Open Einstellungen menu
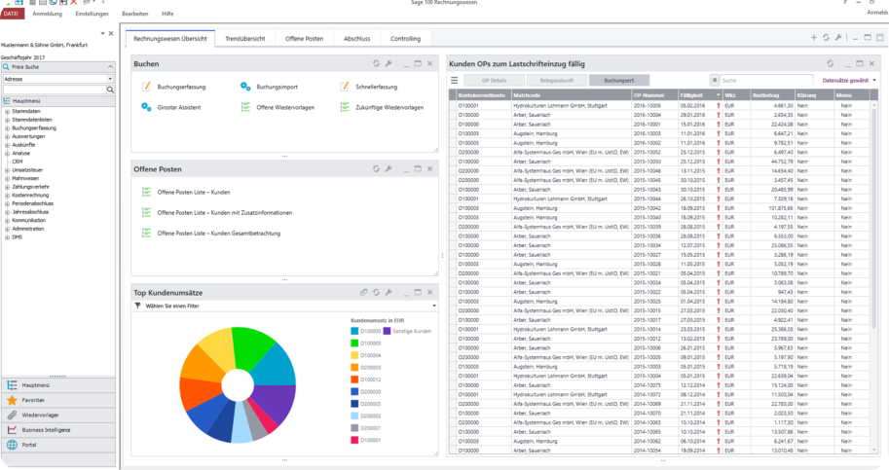The width and height of the screenshot is (889, 470). tap(92, 14)
